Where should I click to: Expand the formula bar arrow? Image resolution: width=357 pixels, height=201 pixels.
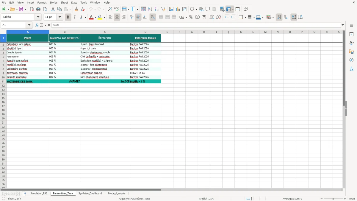click(343, 25)
